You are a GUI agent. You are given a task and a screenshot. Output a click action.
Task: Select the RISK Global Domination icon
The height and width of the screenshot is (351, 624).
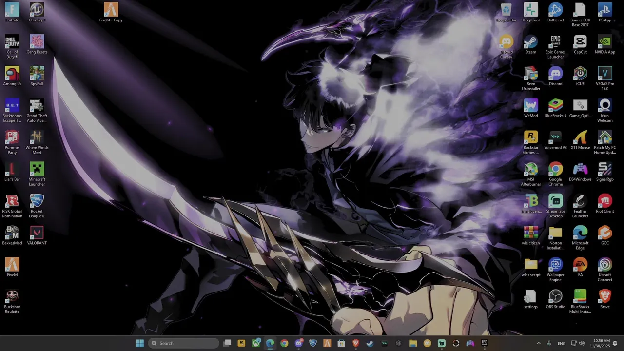12,206
